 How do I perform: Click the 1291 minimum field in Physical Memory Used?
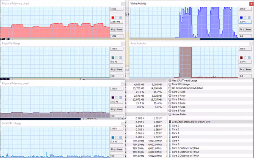117,36
